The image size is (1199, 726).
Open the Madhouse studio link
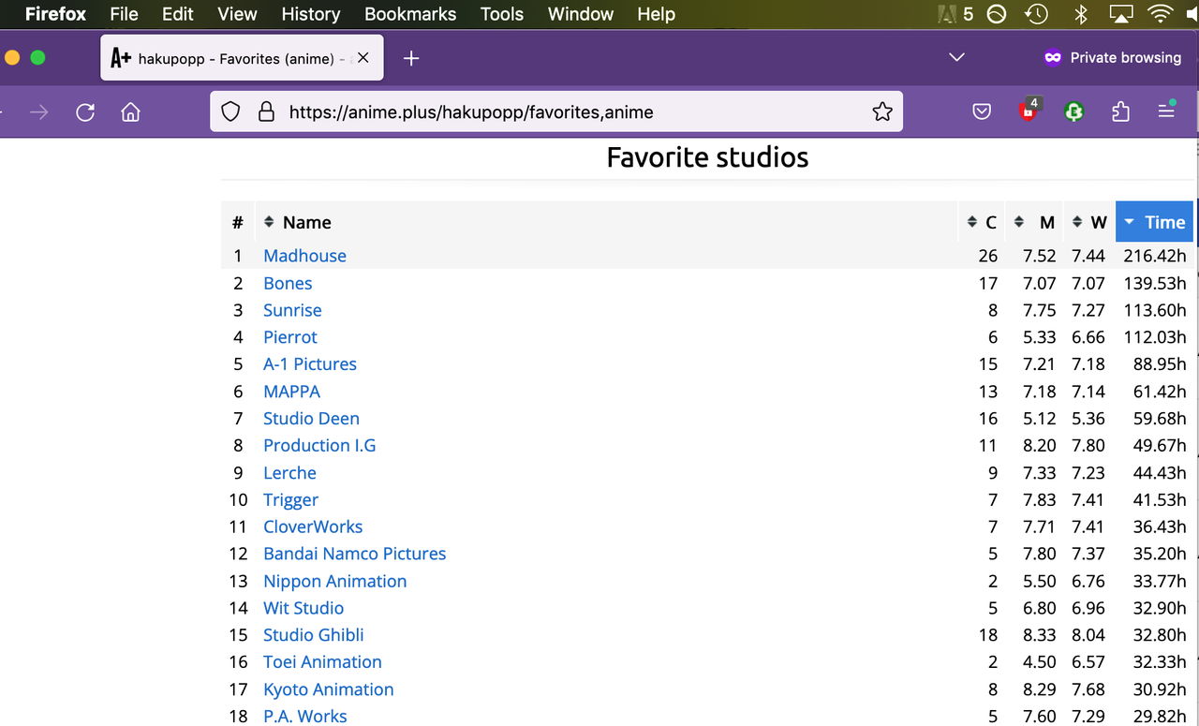[304, 256]
